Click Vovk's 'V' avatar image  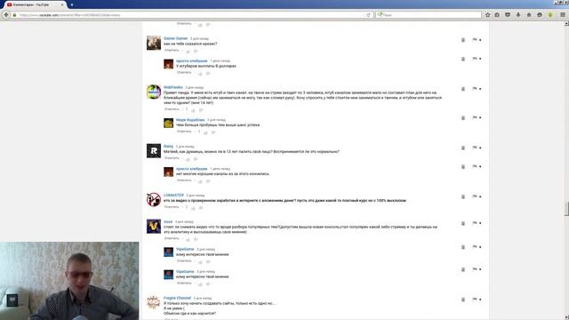pyautogui.click(x=154, y=226)
